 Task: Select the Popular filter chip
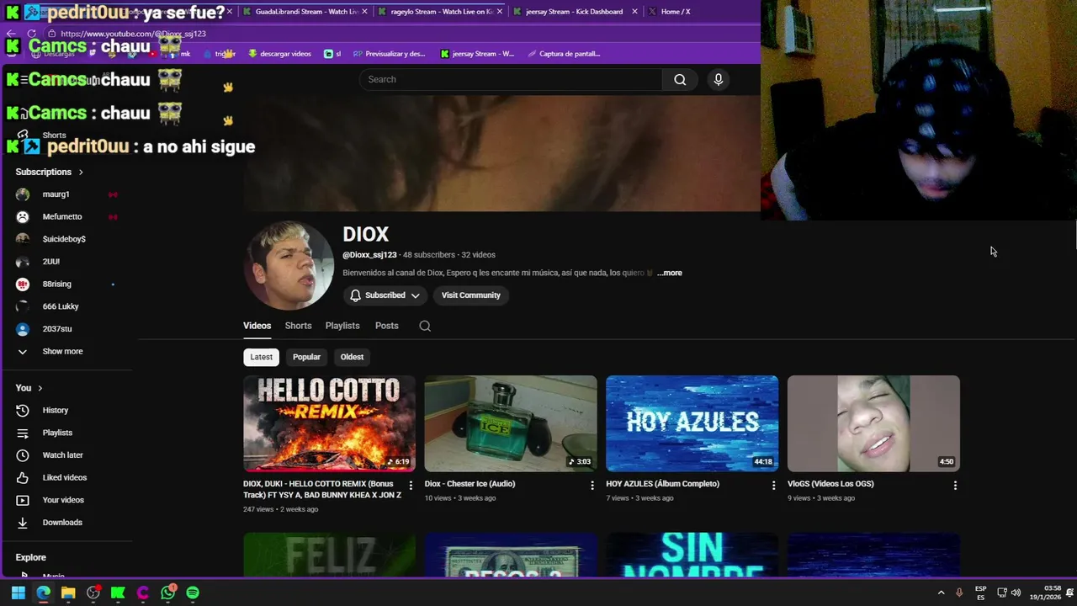pyautogui.click(x=306, y=357)
